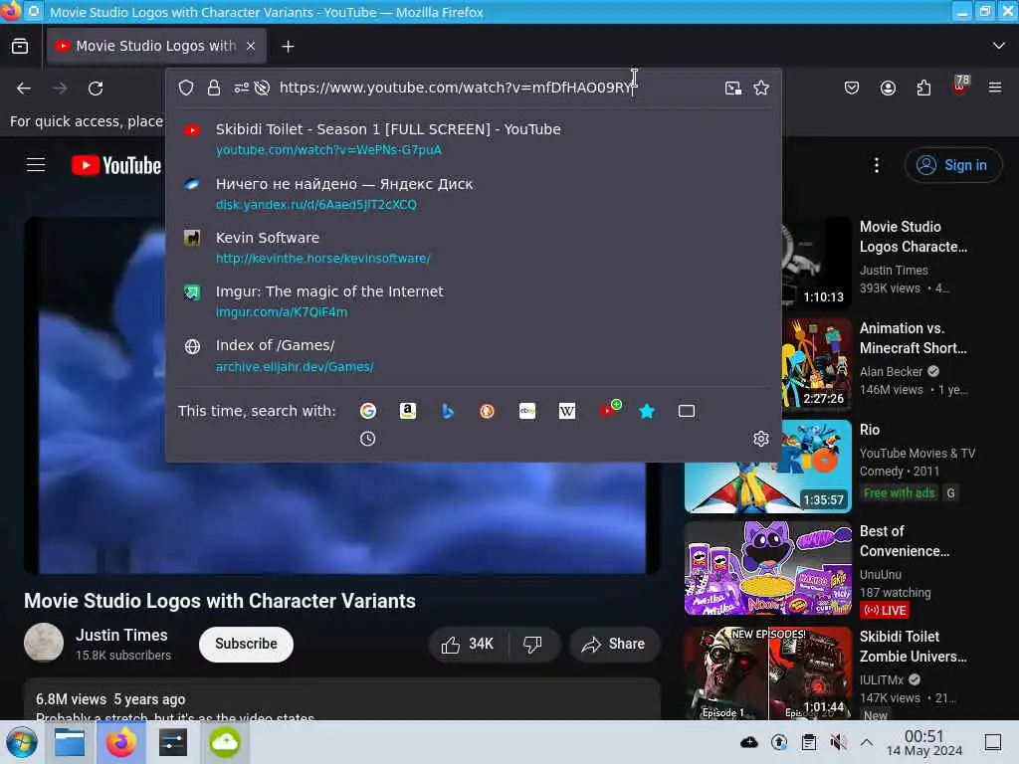This screenshot has width=1019, height=764.
Task: Reload the page with the refresh icon
Action: pyautogui.click(x=96, y=89)
